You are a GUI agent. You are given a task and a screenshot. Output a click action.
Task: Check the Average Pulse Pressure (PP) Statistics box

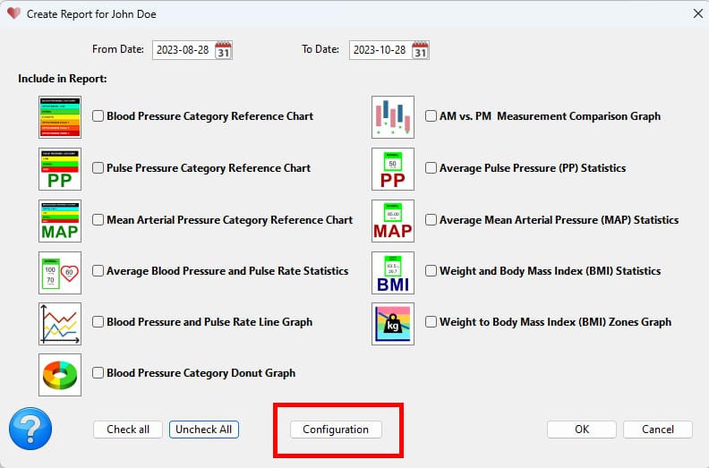tap(431, 168)
